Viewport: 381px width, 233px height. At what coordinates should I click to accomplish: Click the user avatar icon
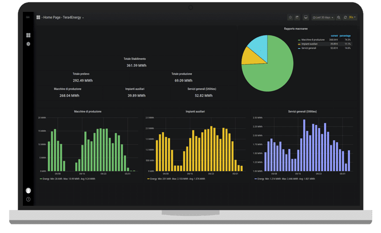pos(28,190)
